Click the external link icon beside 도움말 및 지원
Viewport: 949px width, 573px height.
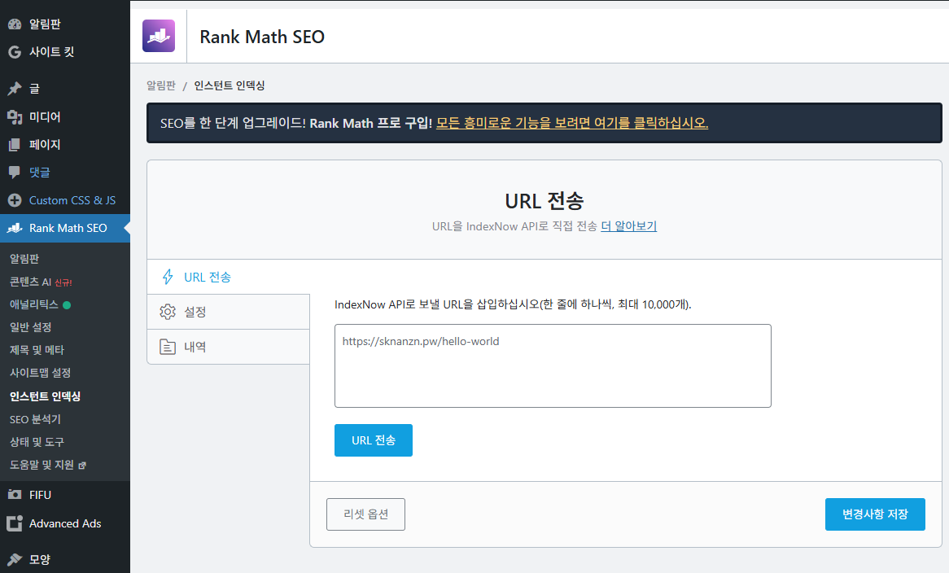tap(82, 466)
